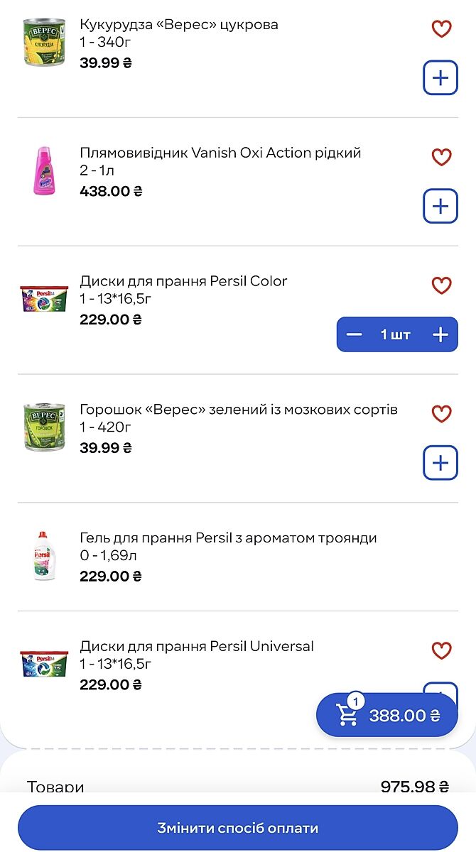Screen dimensions: 476x852
Task: View the Persil Color discs thumbnail
Action: [x=44, y=299]
